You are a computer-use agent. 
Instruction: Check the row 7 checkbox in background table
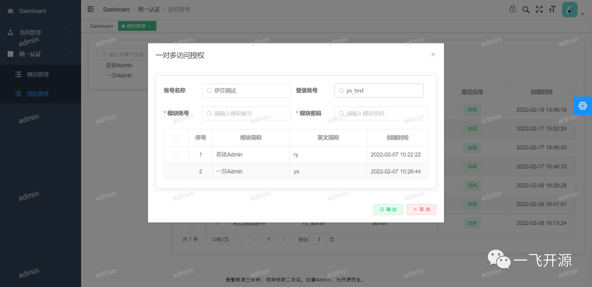pos(192,224)
